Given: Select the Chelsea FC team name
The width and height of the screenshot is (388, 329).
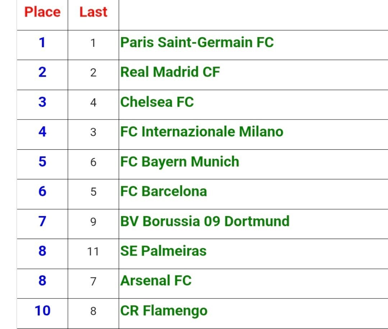Looking at the screenshot, I should [x=157, y=102].
